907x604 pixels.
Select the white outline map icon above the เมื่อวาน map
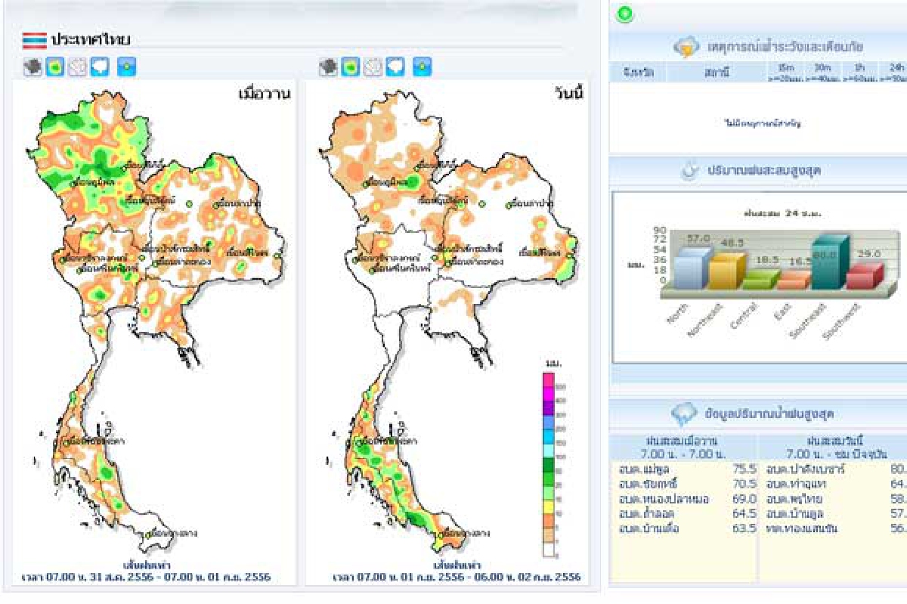(x=78, y=67)
